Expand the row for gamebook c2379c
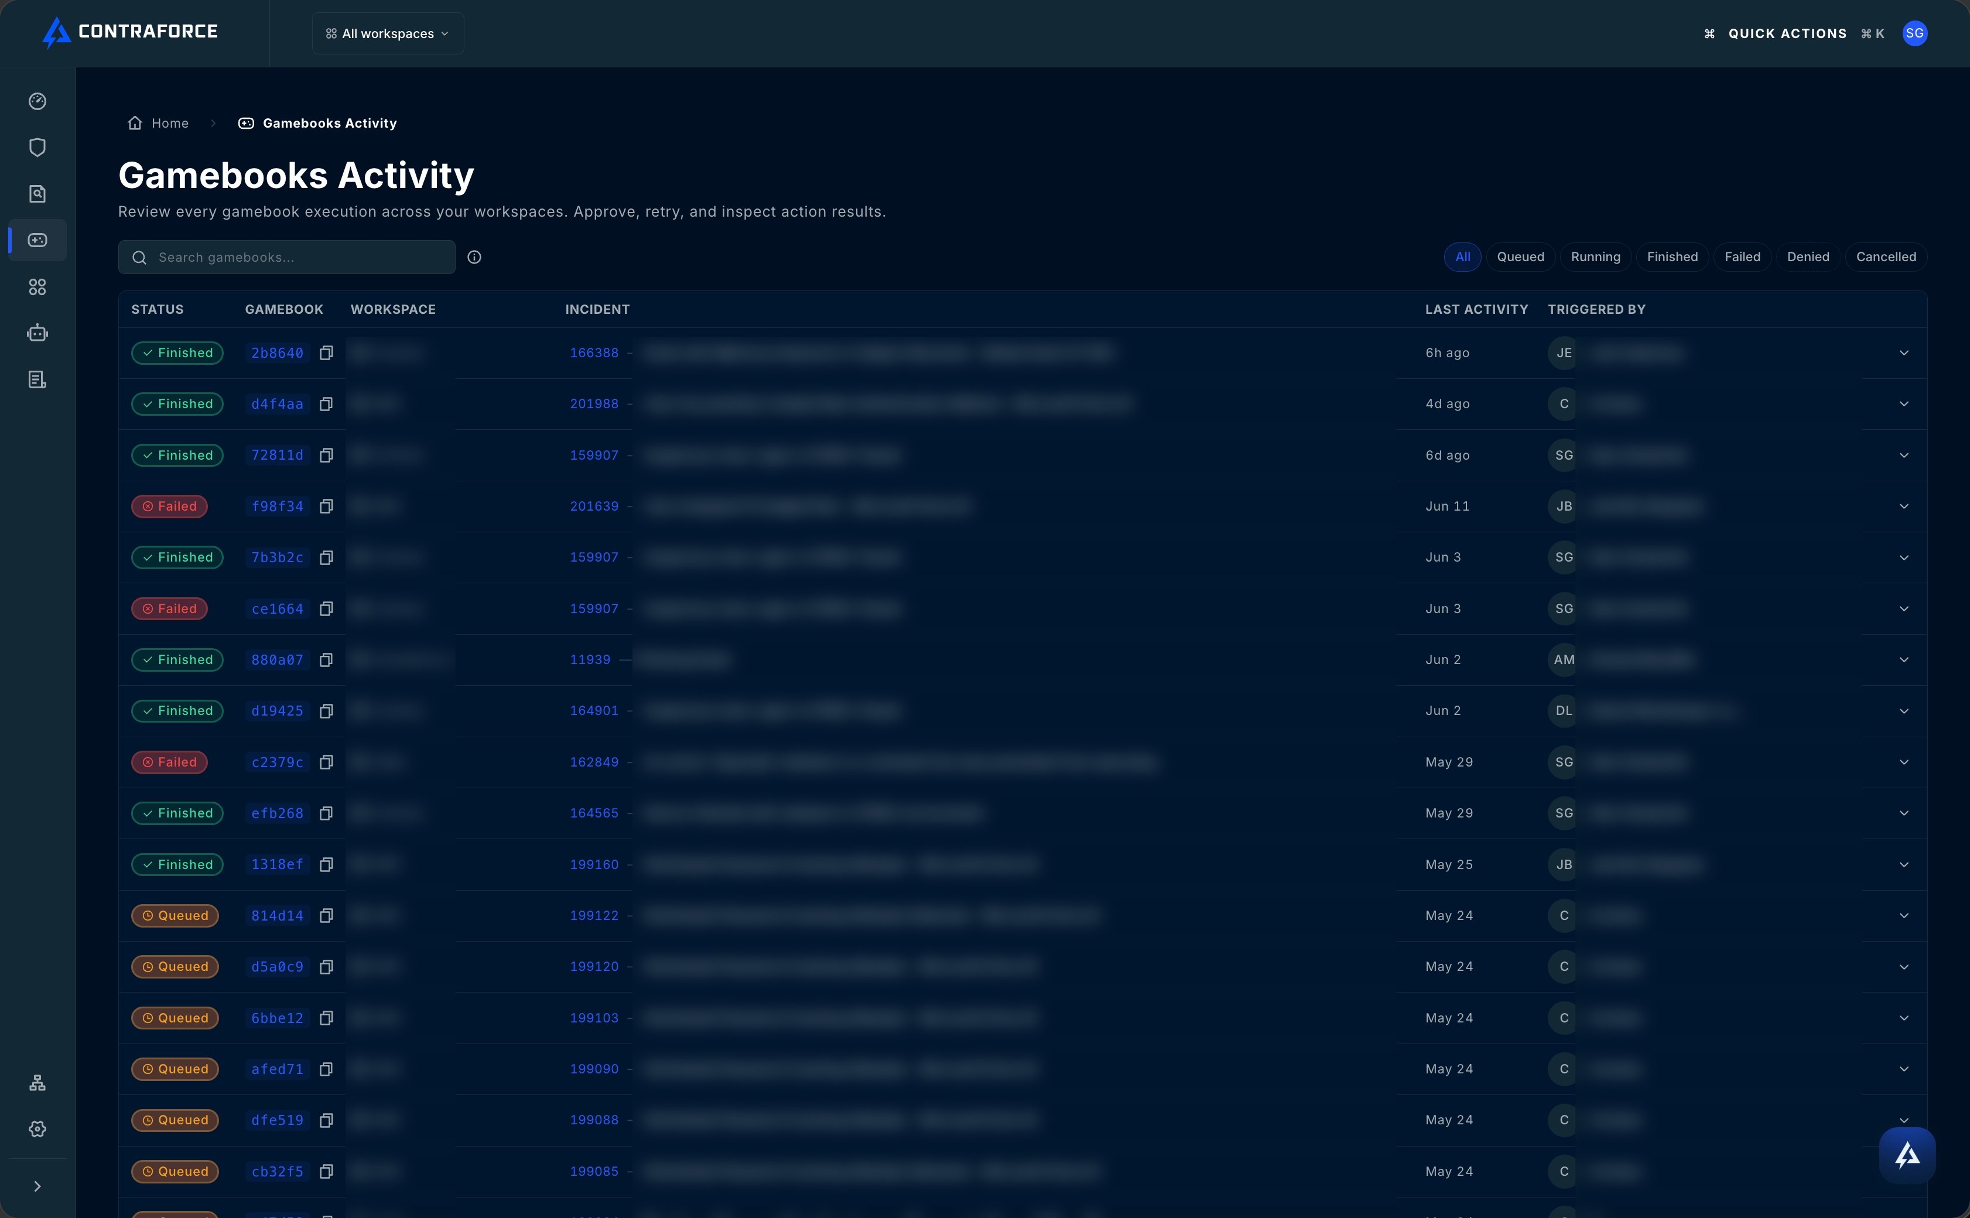 click(x=1904, y=762)
